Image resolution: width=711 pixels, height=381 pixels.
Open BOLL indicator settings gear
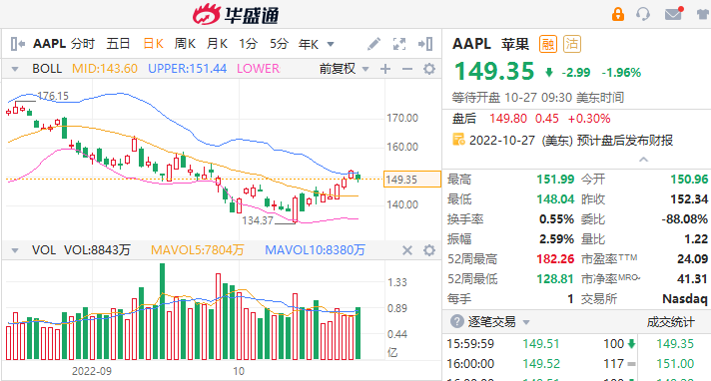click(429, 69)
